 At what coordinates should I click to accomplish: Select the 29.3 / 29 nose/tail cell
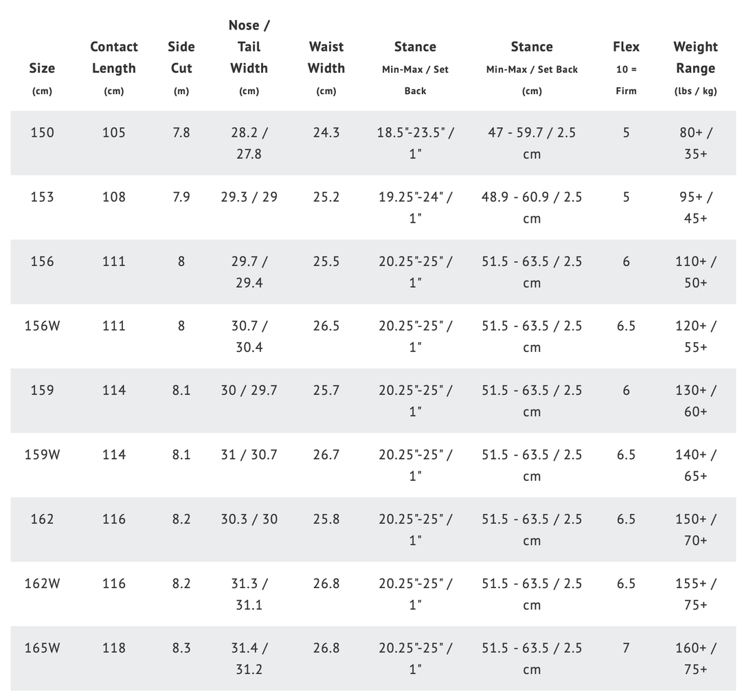(249, 197)
